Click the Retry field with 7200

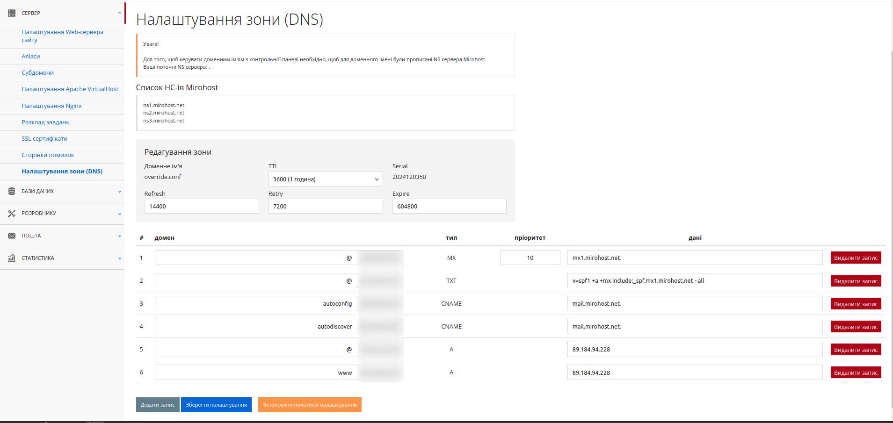[325, 206]
